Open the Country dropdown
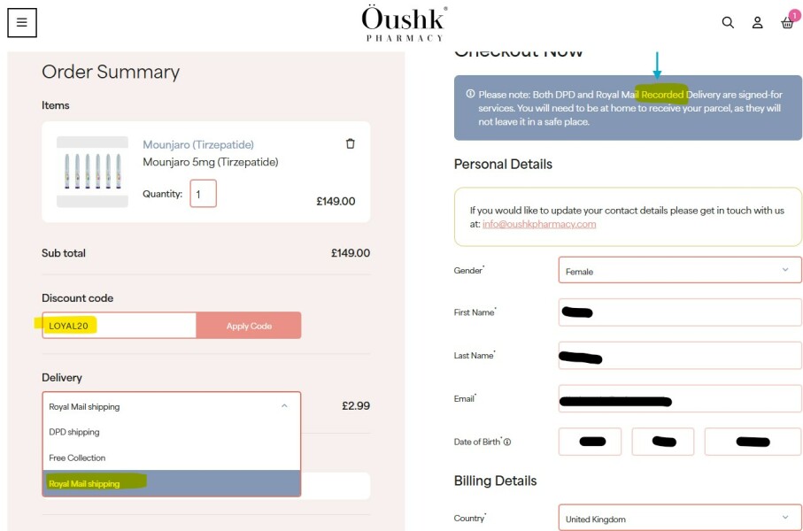The height and width of the screenshot is (531, 803). click(x=679, y=519)
